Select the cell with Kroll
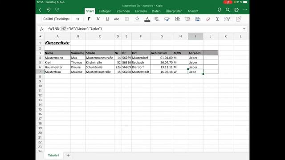 click(57, 62)
